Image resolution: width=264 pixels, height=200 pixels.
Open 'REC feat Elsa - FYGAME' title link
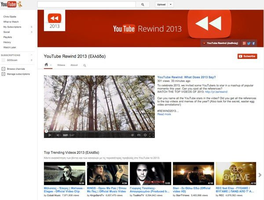coord(235,190)
